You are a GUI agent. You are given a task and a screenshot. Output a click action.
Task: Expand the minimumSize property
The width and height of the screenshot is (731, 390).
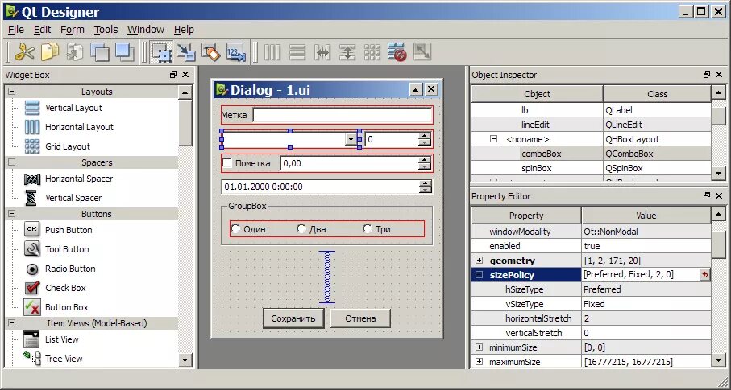pos(480,347)
